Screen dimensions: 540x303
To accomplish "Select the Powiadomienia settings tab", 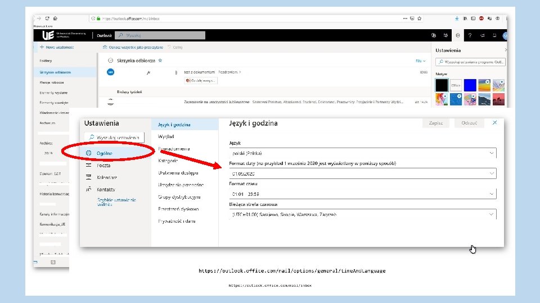I will (x=174, y=148).
